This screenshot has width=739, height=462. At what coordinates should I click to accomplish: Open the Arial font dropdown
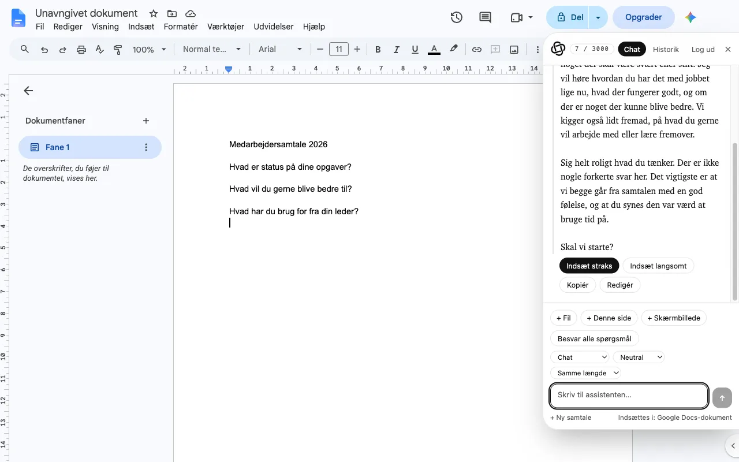coord(280,50)
